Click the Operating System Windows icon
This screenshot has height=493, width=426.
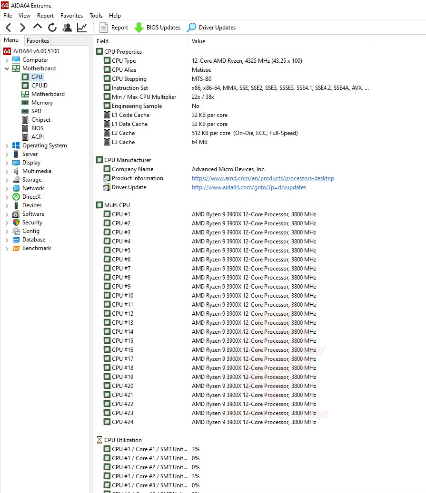tap(16, 145)
